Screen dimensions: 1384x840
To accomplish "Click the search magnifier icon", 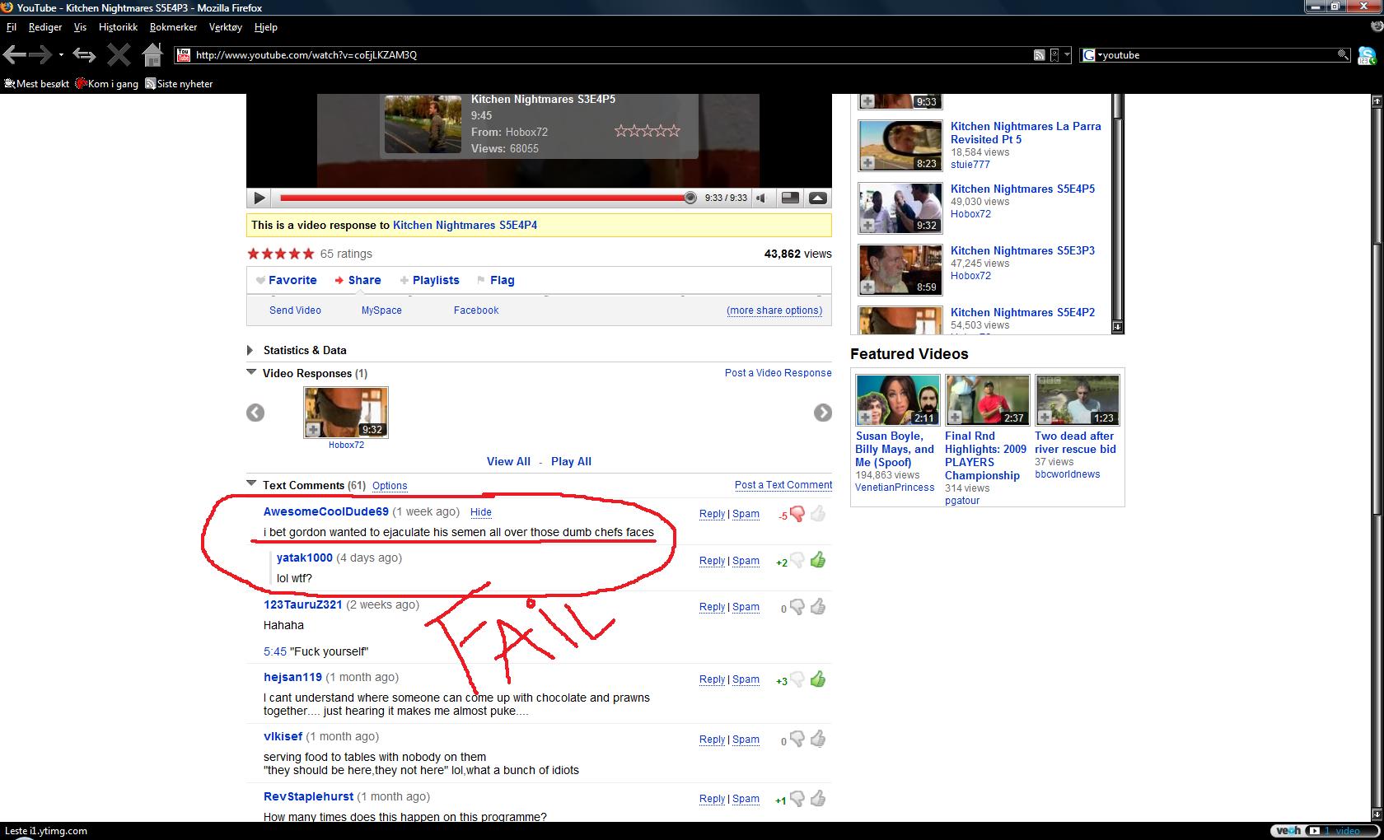I will (1343, 55).
